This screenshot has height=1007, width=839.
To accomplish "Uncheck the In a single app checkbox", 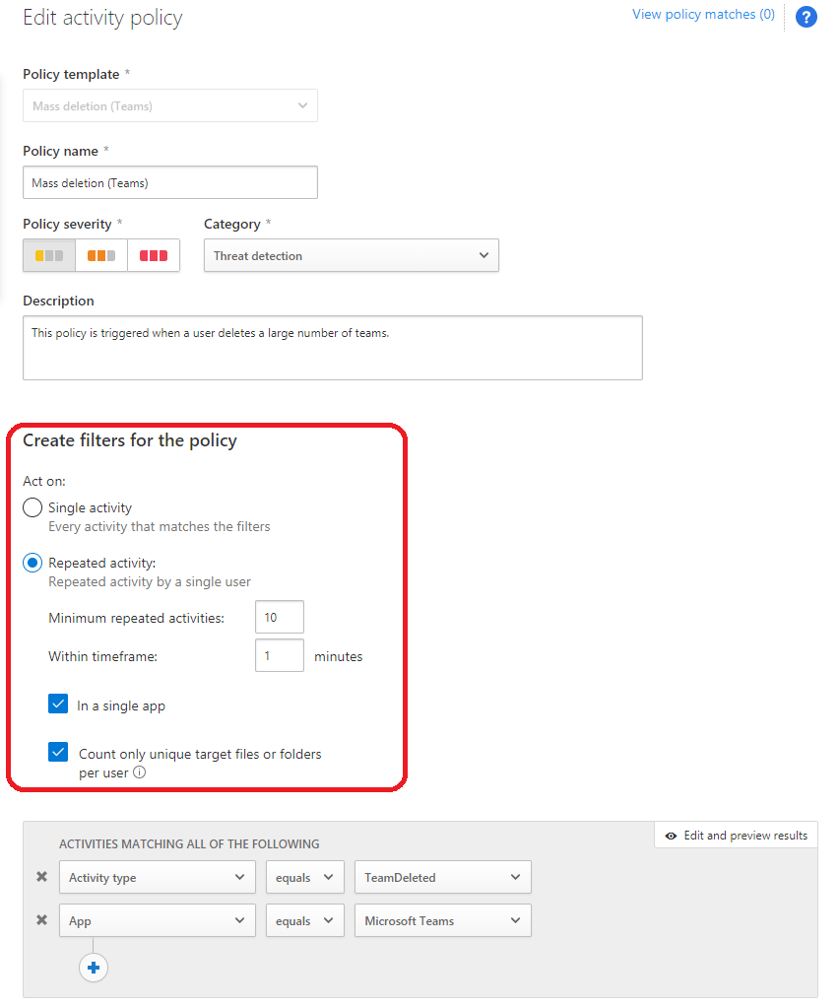I will tap(58, 705).
